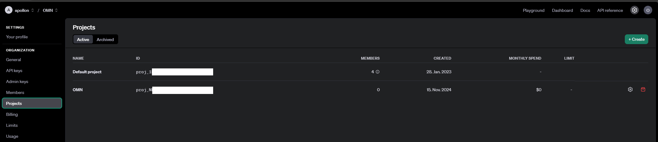Switch to the Active projects tab
The height and width of the screenshot is (142, 658).
coord(83,40)
